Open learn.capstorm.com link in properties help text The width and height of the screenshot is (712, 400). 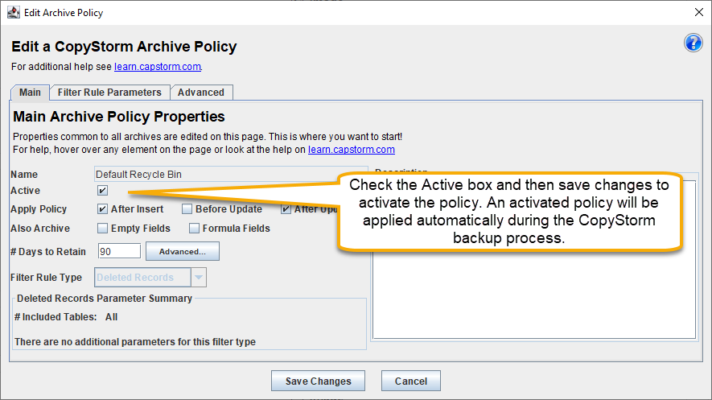(352, 150)
